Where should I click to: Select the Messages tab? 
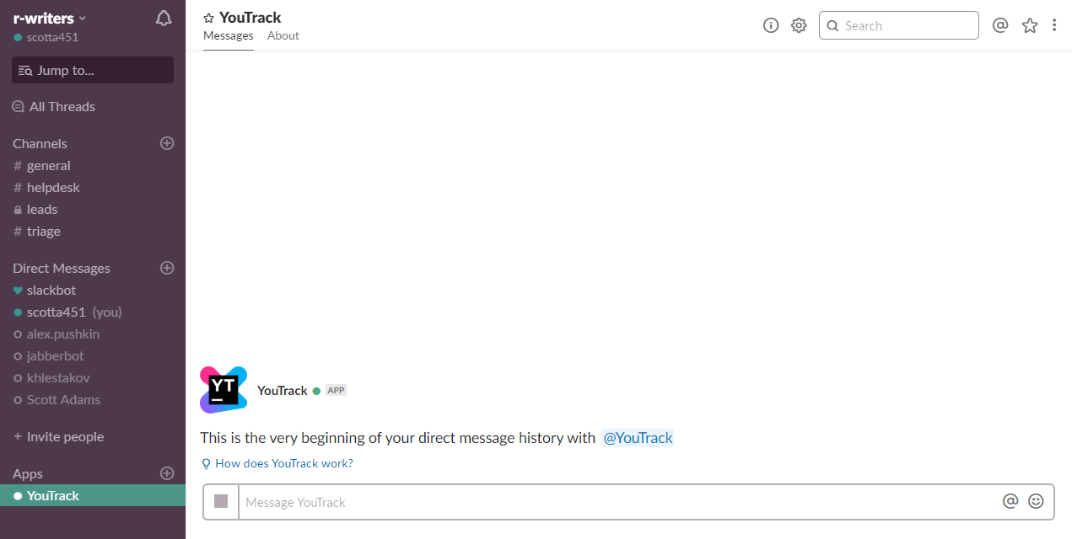[228, 35]
